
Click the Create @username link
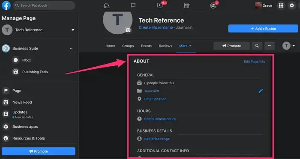[156, 27]
